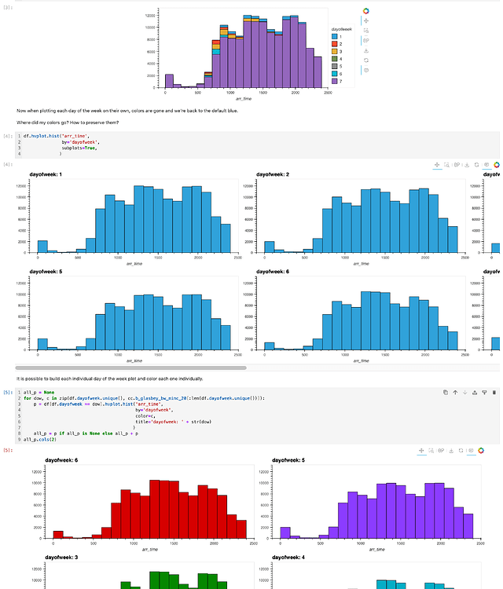Viewport: 503px width, 589px height.
Task: Click the purple dayofweek 5 histogram plot
Action: tap(376, 502)
